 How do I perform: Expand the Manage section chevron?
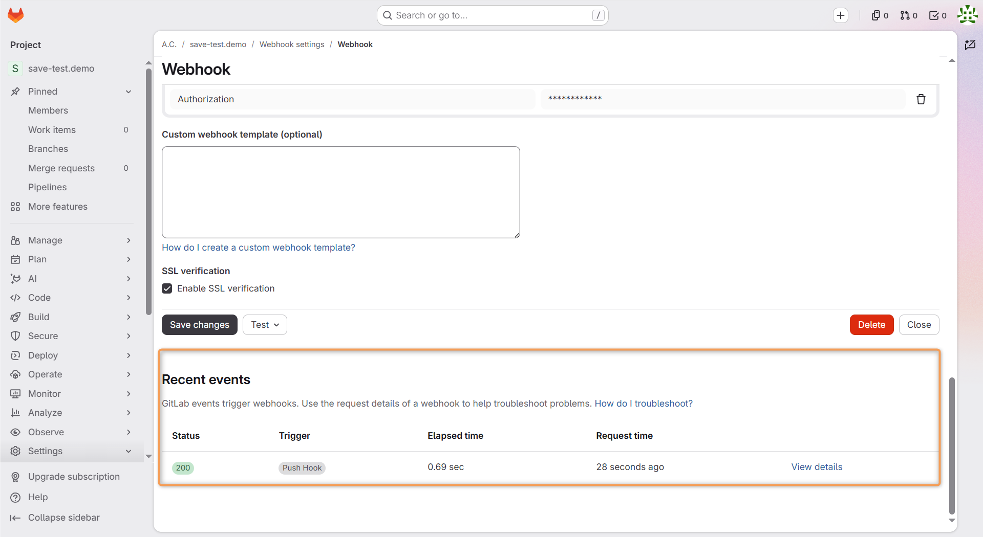click(x=129, y=240)
